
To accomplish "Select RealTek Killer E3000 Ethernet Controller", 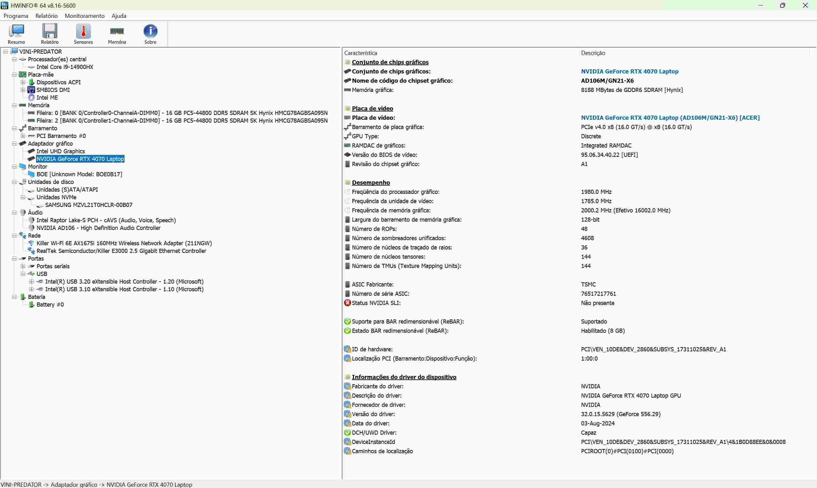I will tap(121, 251).
